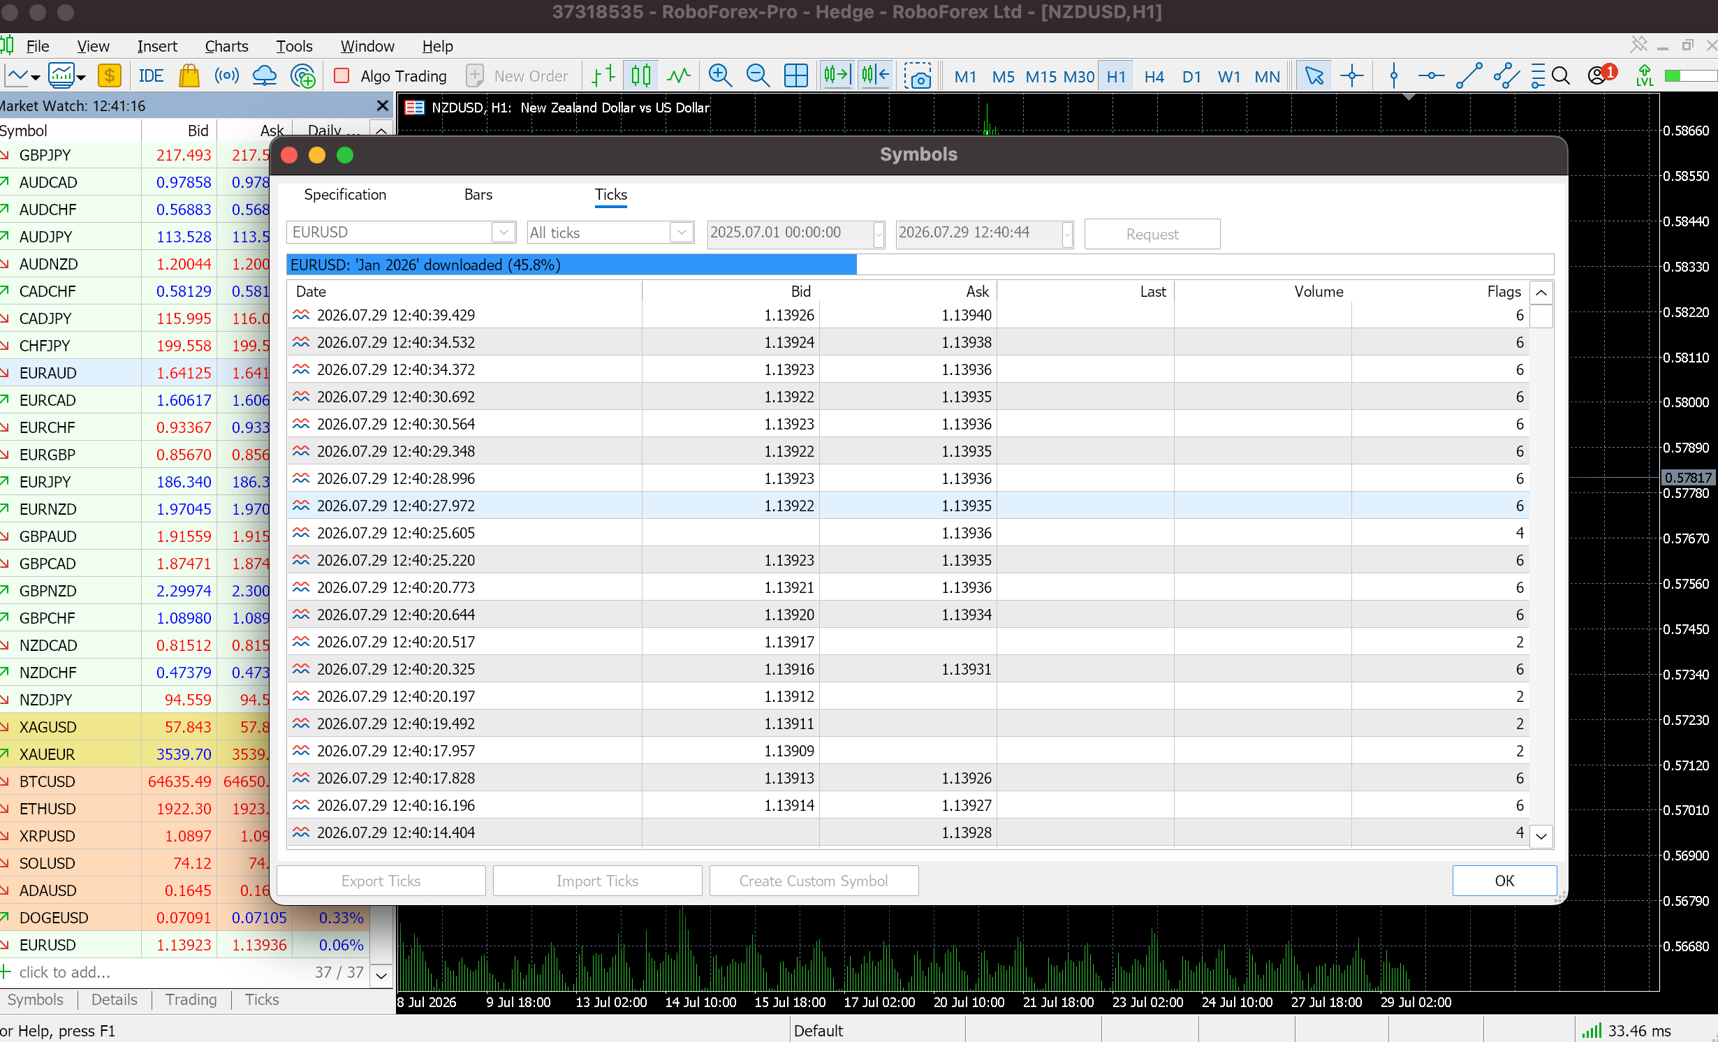1718x1042 pixels.
Task: Click Create Custom Symbol button
Action: point(814,881)
